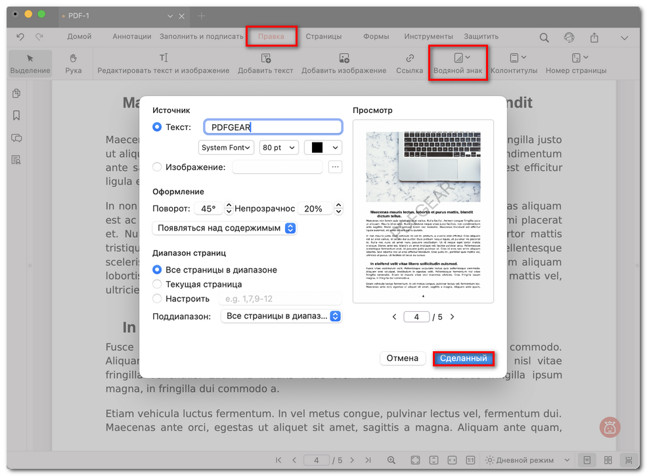Go to first page in status bar

tap(279, 460)
